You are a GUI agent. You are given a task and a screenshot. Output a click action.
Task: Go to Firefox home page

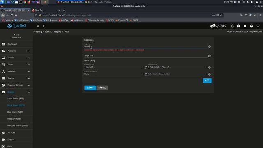[x=16, y=15]
